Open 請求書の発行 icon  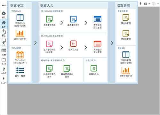click(73, 21)
